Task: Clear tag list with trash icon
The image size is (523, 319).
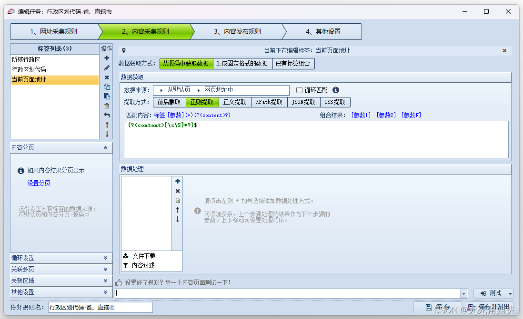Action: [107, 106]
